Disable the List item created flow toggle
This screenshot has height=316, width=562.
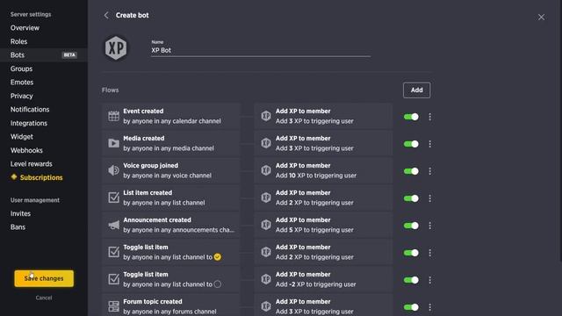click(x=411, y=198)
